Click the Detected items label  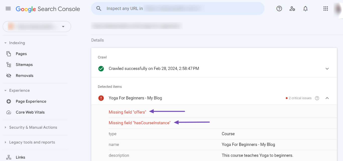(110, 87)
